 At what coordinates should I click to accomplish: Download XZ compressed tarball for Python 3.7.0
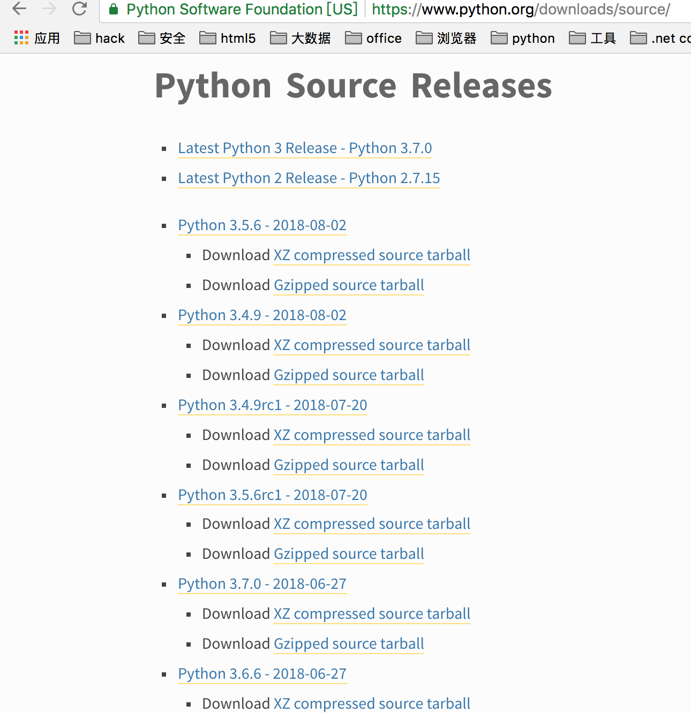(x=372, y=613)
